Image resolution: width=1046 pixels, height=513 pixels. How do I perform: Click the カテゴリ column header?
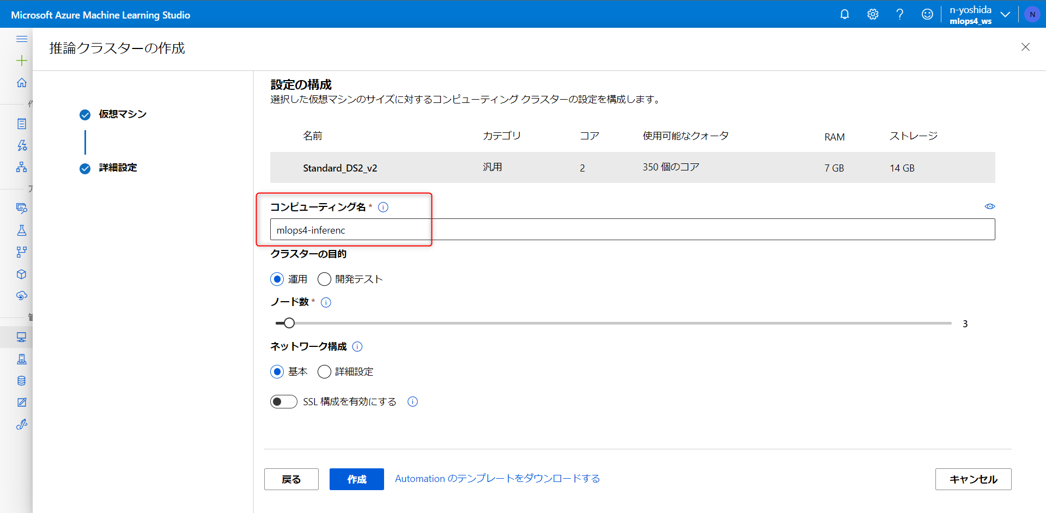502,136
